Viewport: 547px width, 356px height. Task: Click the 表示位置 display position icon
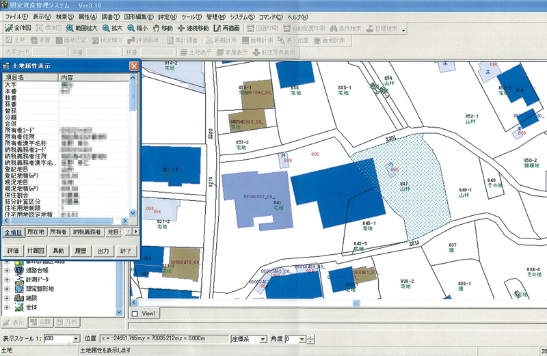(293, 40)
